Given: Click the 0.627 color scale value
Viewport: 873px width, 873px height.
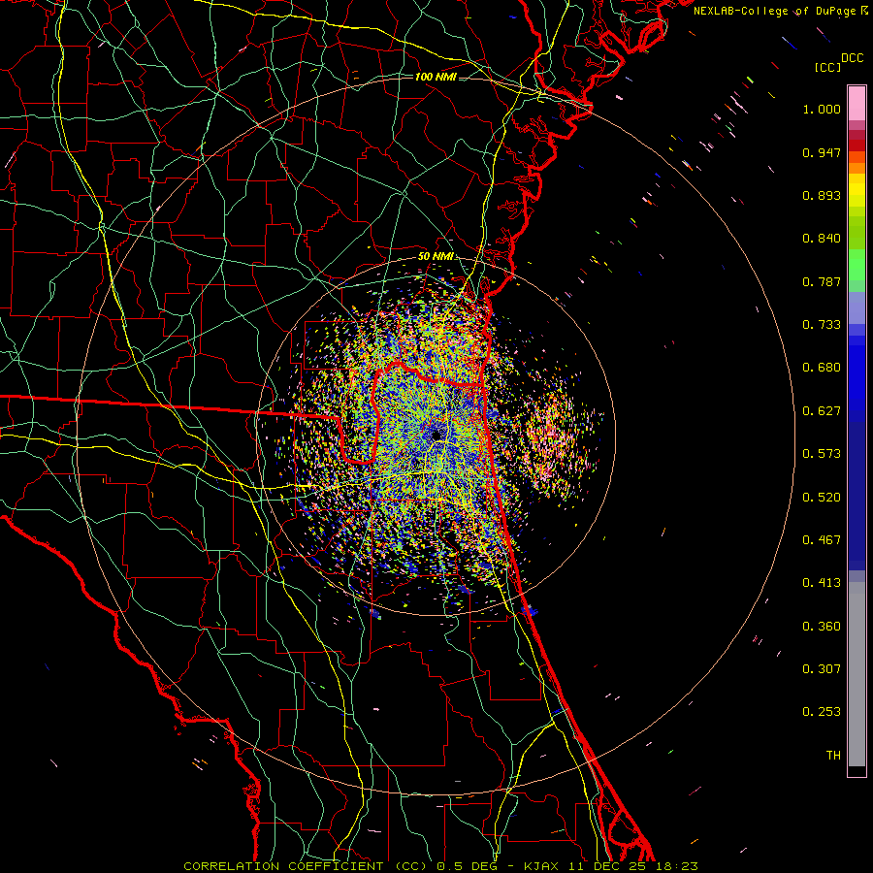Looking at the screenshot, I should 822,411.
